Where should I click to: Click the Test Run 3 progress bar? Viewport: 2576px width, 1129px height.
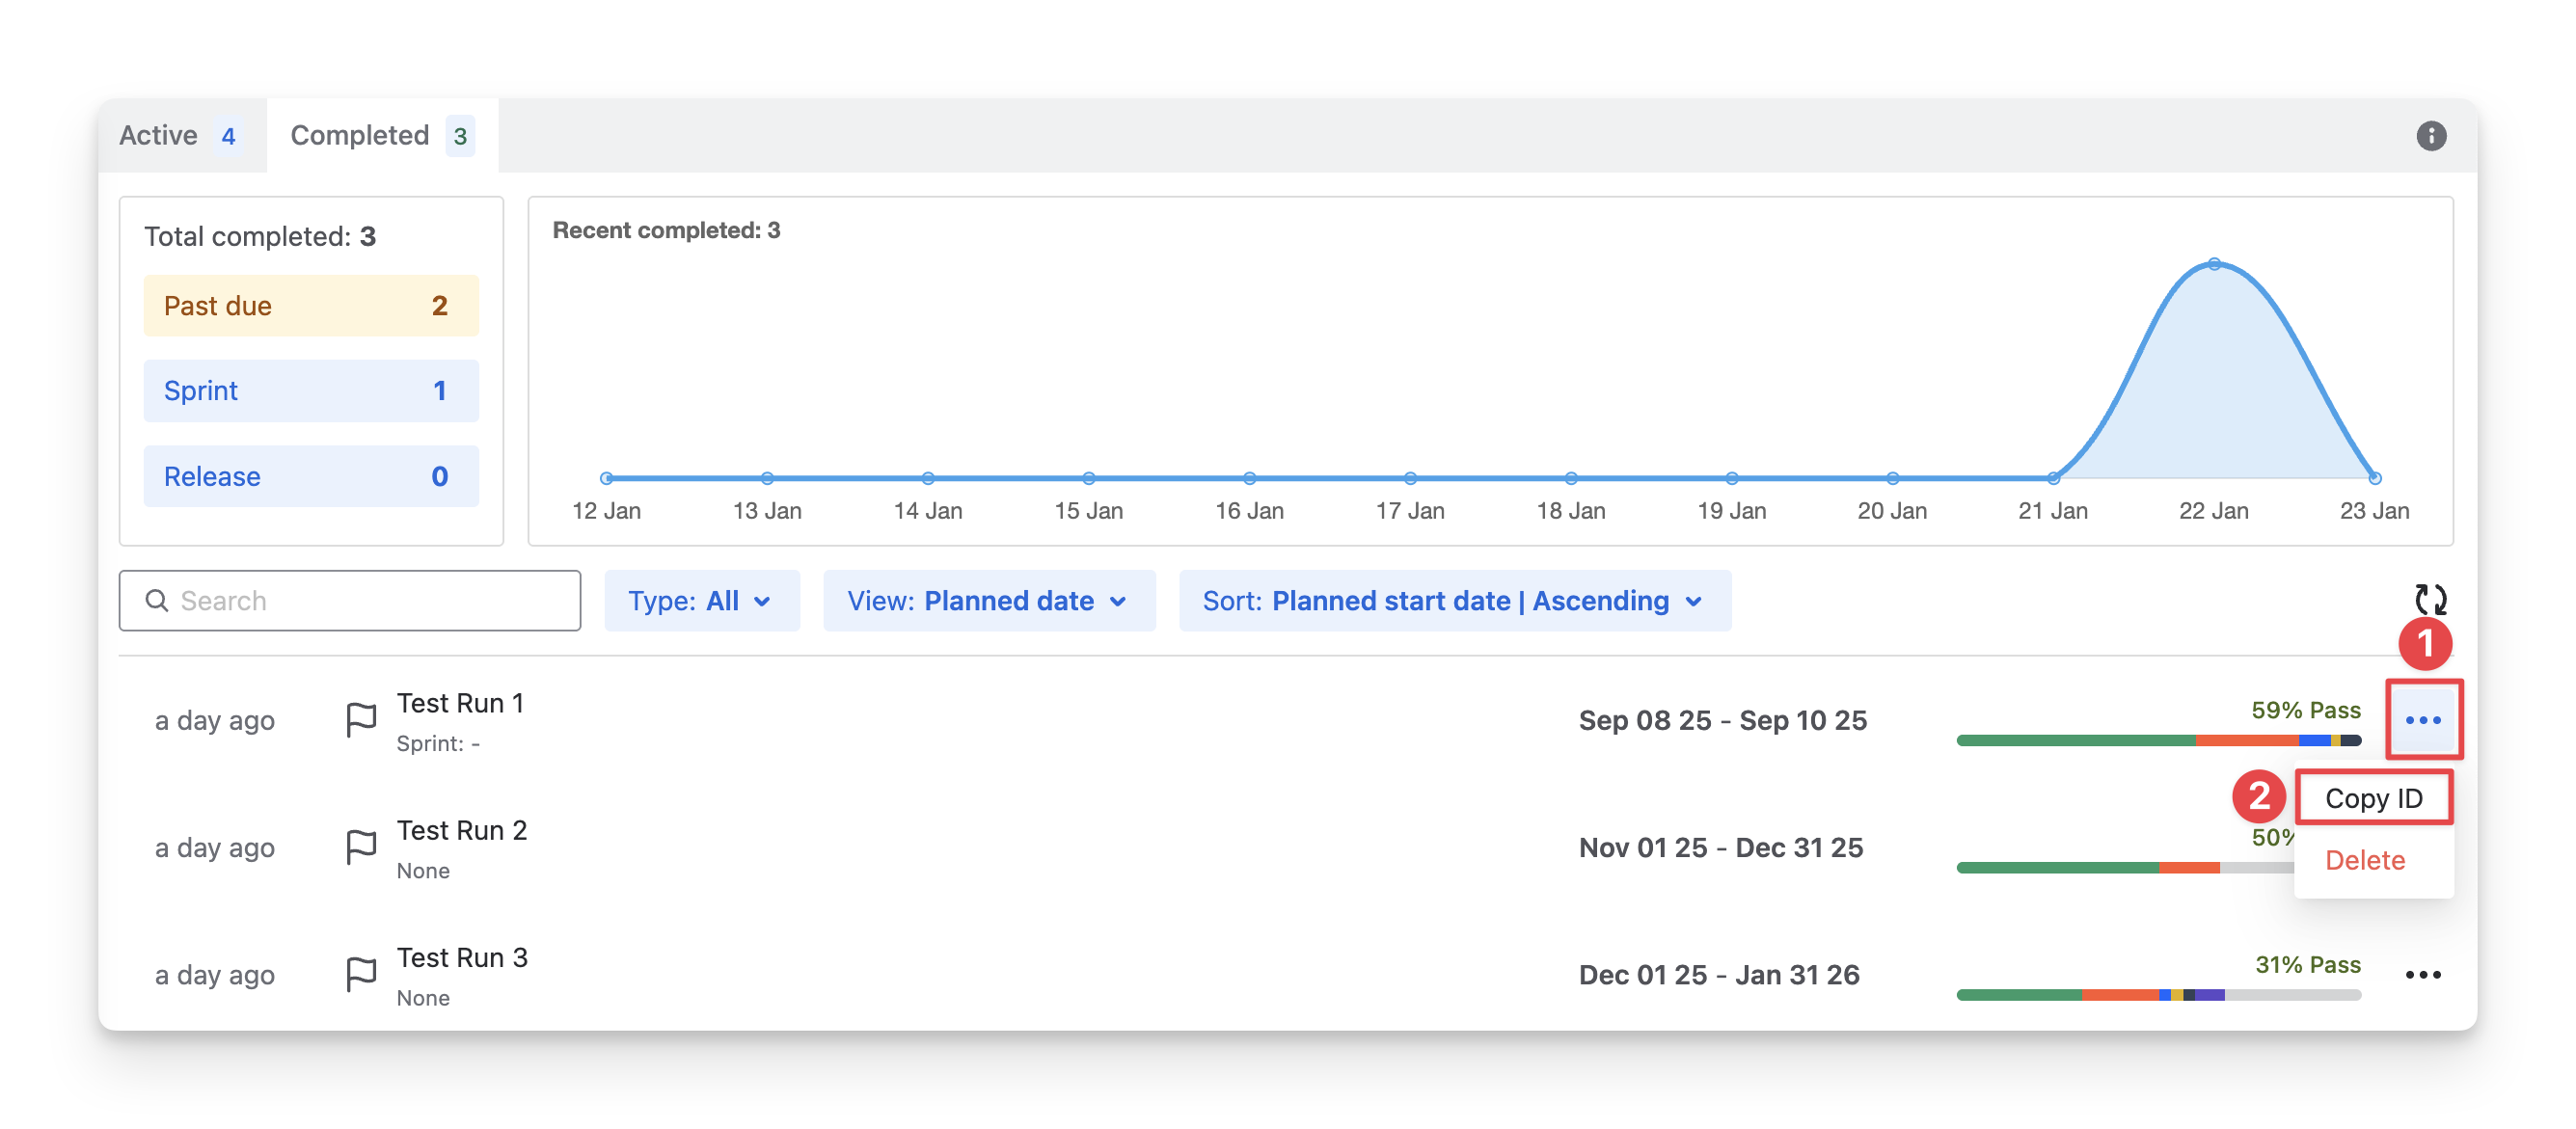[x=2158, y=995]
